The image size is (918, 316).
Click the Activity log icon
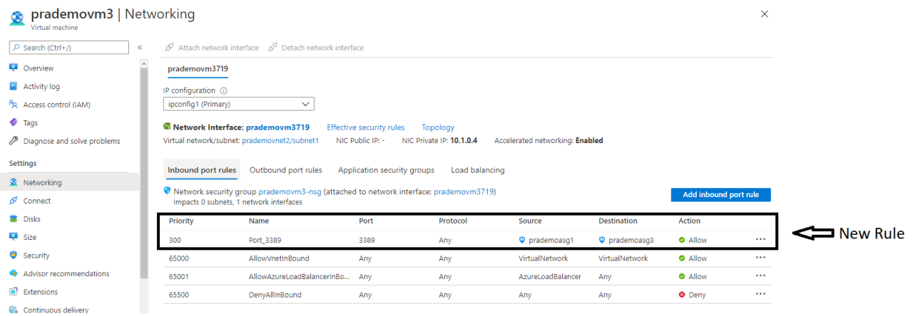point(14,86)
